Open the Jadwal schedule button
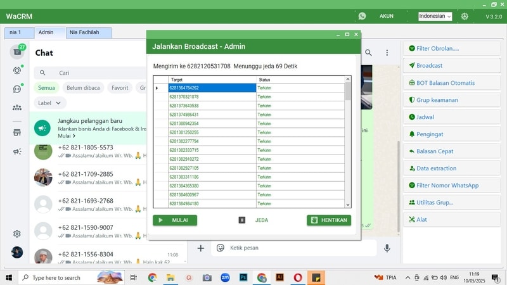The width and height of the screenshot is (507, 285). [452, 117]
